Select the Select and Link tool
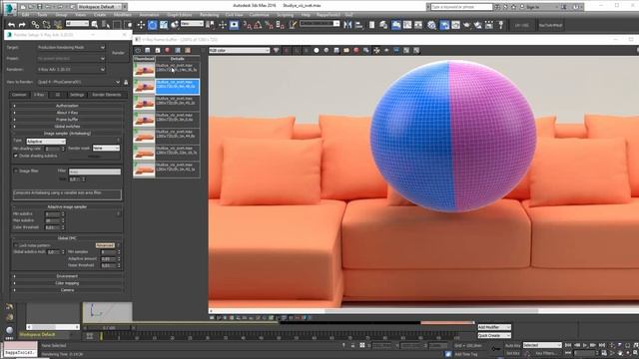Screen dimensions: 639x359 coord(35,25)
